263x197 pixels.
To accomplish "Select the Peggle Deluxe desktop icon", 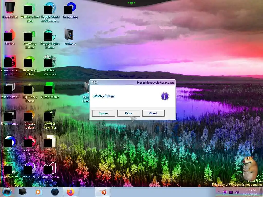I will tap(30, 170).
